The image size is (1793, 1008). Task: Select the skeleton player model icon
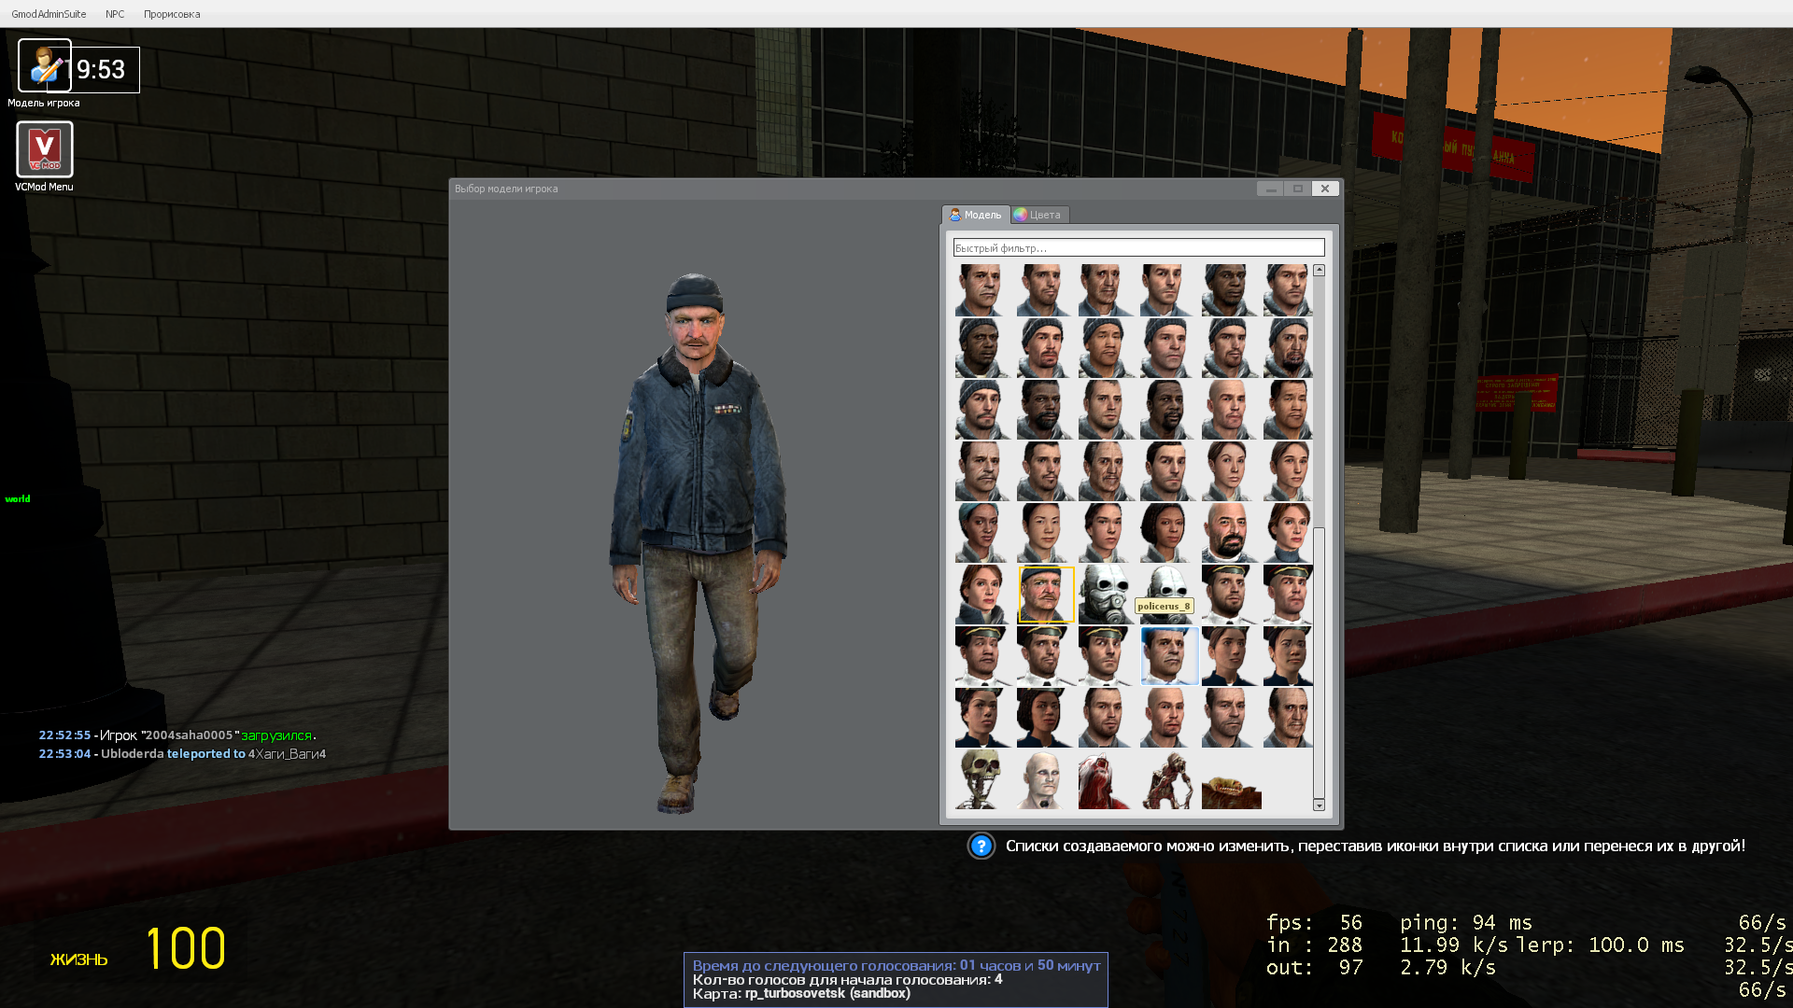coord(981,779)
